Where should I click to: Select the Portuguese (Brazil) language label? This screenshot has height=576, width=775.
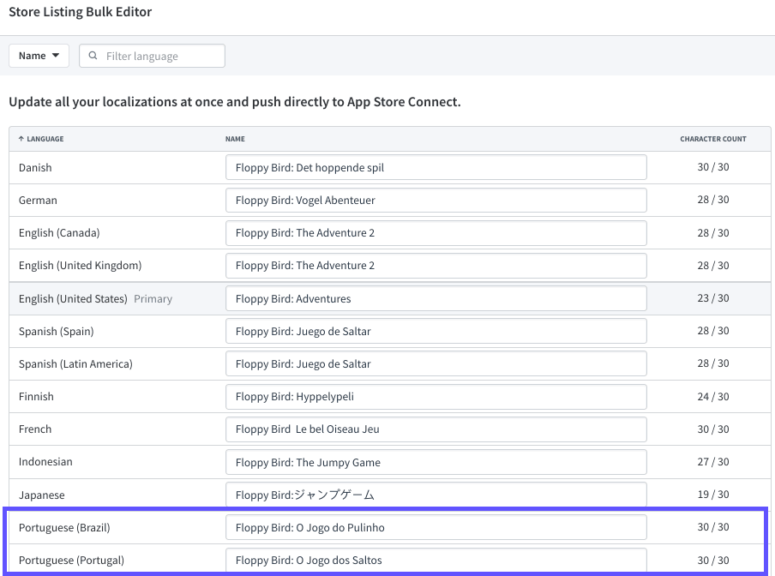[64, 527]
